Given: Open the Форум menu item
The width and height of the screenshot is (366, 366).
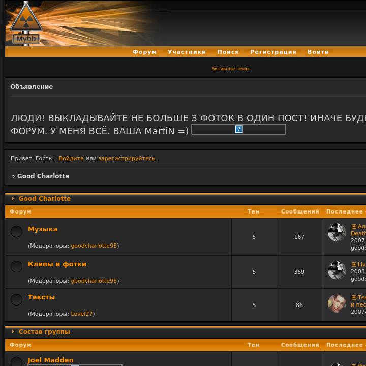Looking at the screenshot, I should tap(144, 52).
